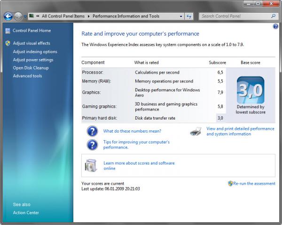Click the 3,0 base score badge

251,90
